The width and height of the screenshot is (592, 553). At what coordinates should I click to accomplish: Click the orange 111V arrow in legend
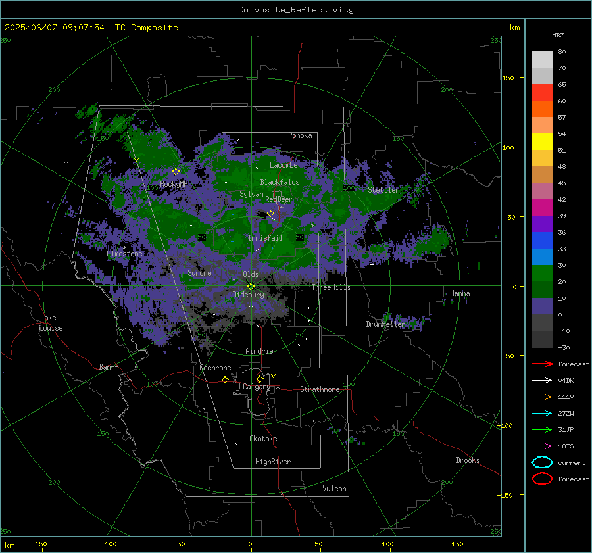click(542, 397)
